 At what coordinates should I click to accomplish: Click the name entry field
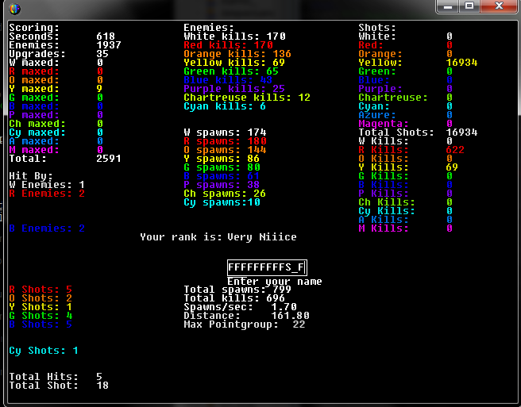(x=267, y=268)
